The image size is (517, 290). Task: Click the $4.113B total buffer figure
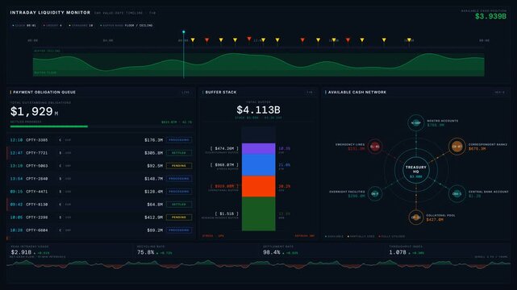tap(258, 110)
